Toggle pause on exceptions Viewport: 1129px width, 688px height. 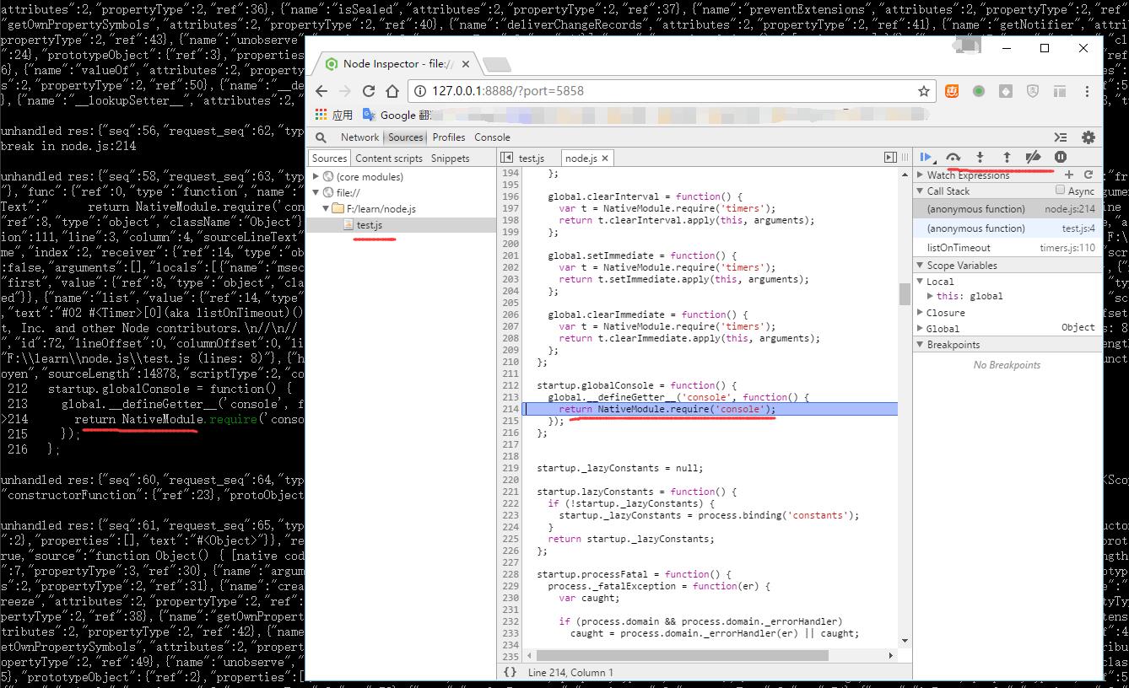pyautogui.click(x=1061, y=157)
